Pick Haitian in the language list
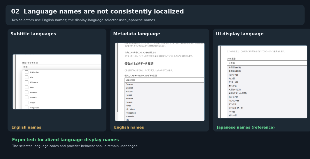The width and height of the screenshot is (310, 159). 164,91
